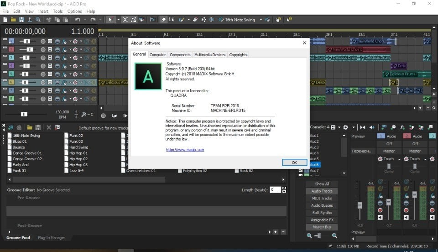
Task: Click the Redo arrow in toolbar
Action: [93, 20]
